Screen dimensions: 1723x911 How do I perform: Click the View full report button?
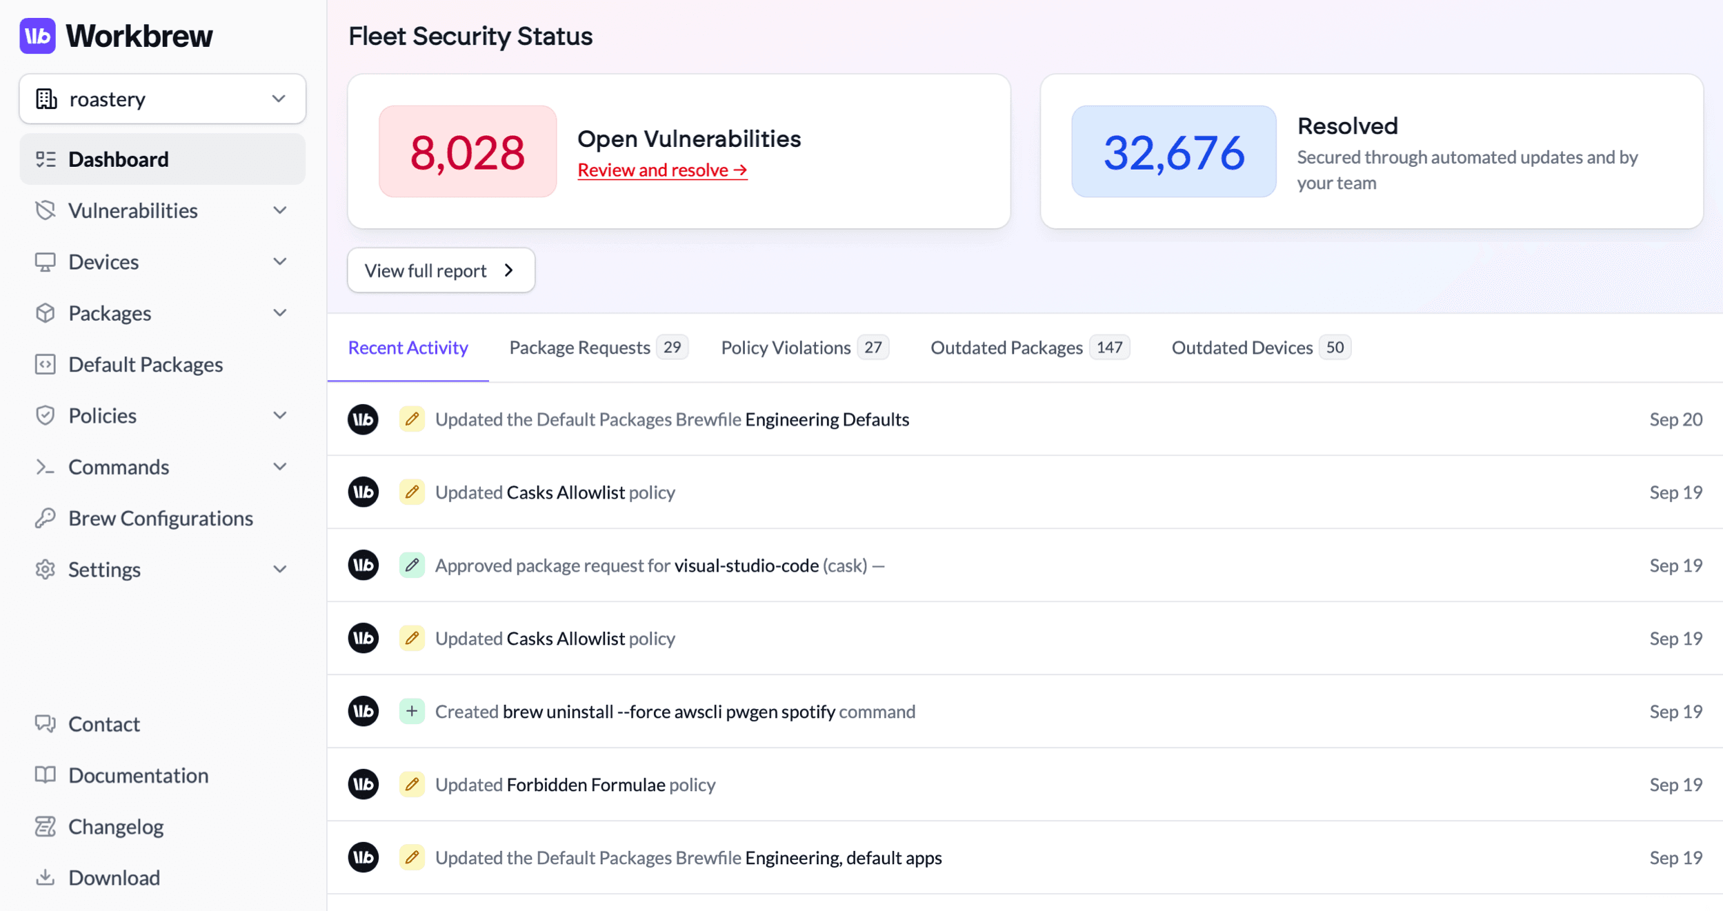(x=441, y=270)
